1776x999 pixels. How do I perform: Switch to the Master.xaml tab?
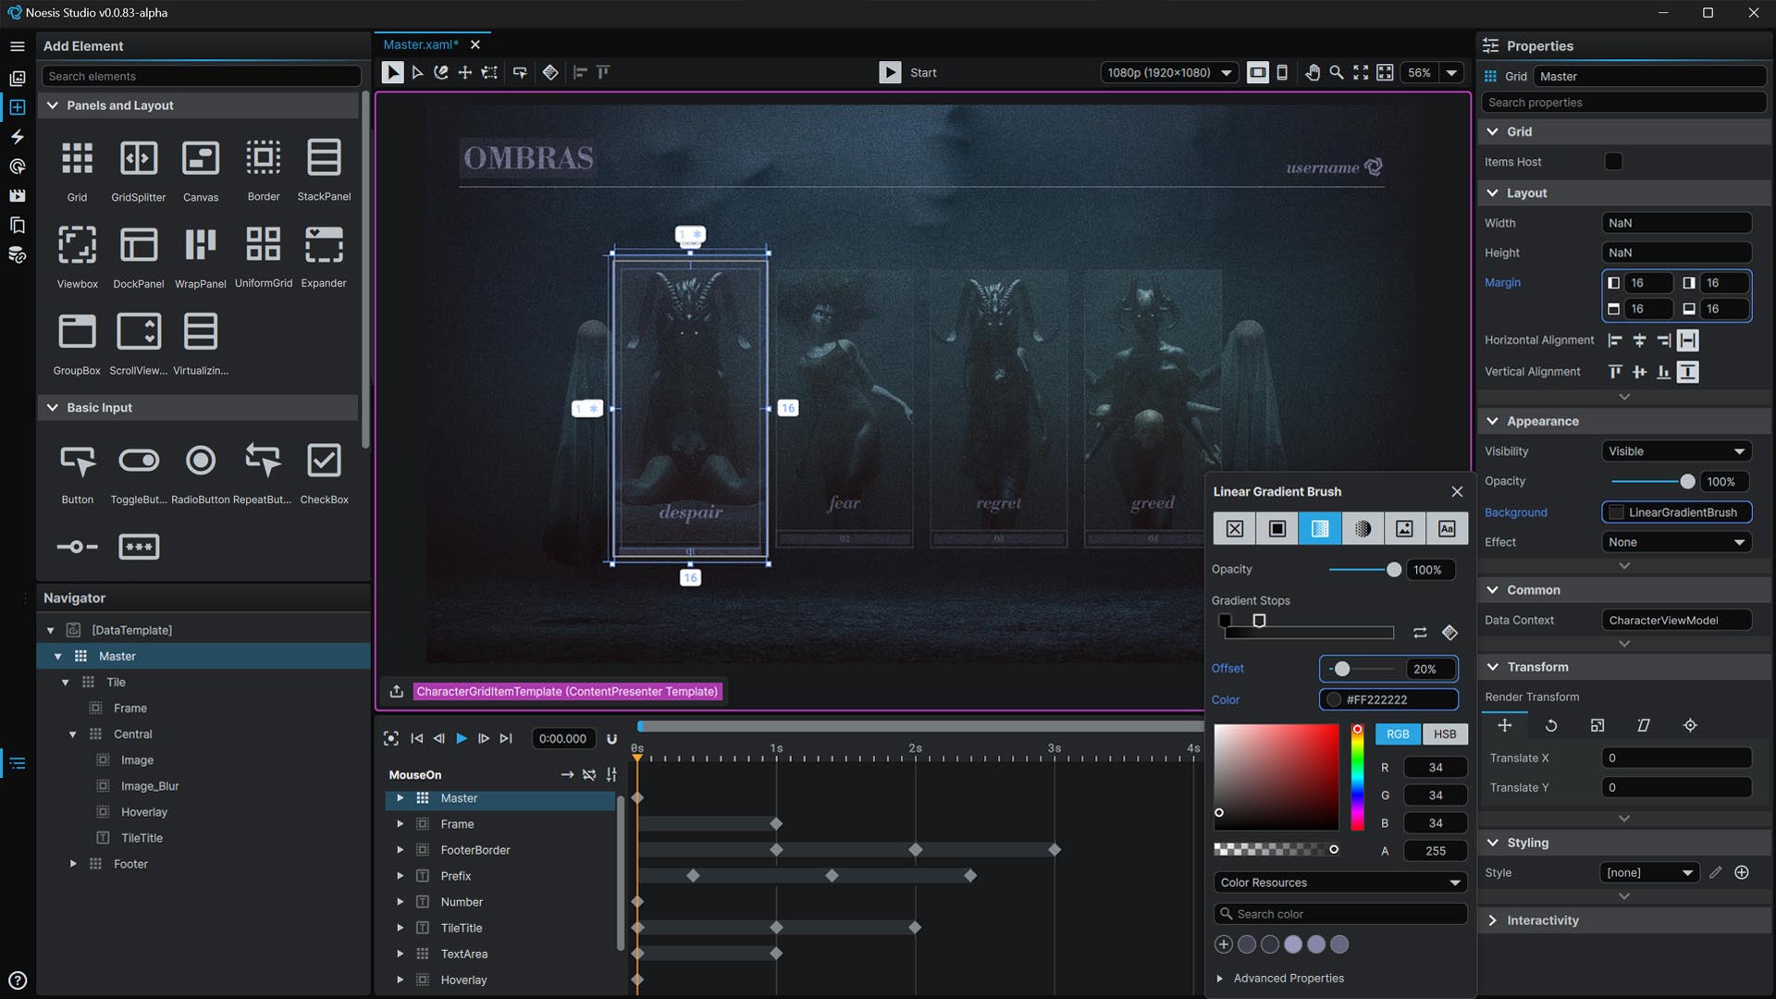tap(421, 43)
